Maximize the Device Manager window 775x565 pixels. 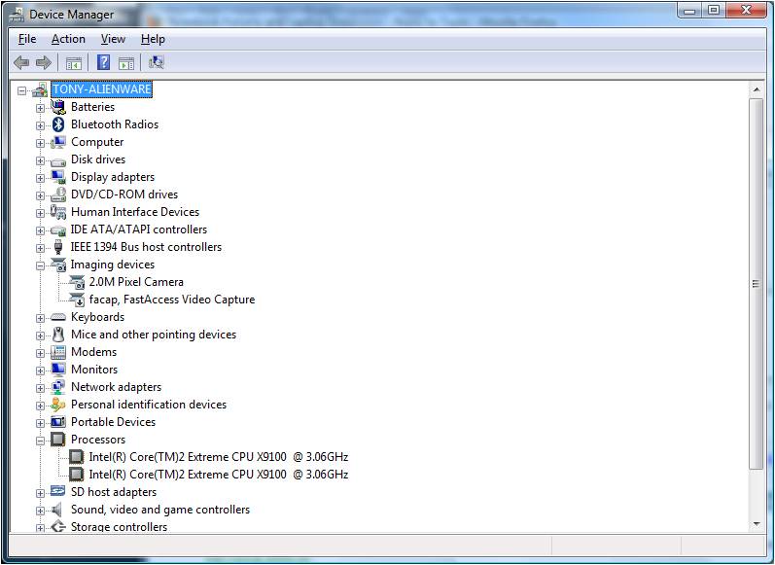pyautogui.click(x=714, y=11)
